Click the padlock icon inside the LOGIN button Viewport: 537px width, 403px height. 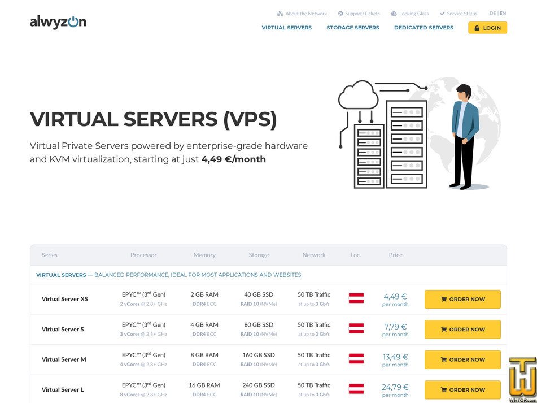point(478,28)
